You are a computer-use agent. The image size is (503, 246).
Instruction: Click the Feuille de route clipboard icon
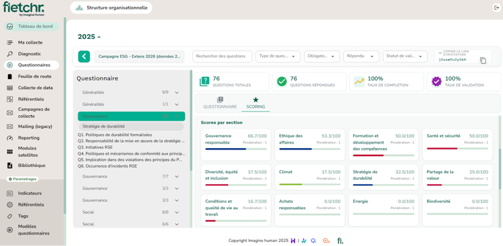(10, 76)
